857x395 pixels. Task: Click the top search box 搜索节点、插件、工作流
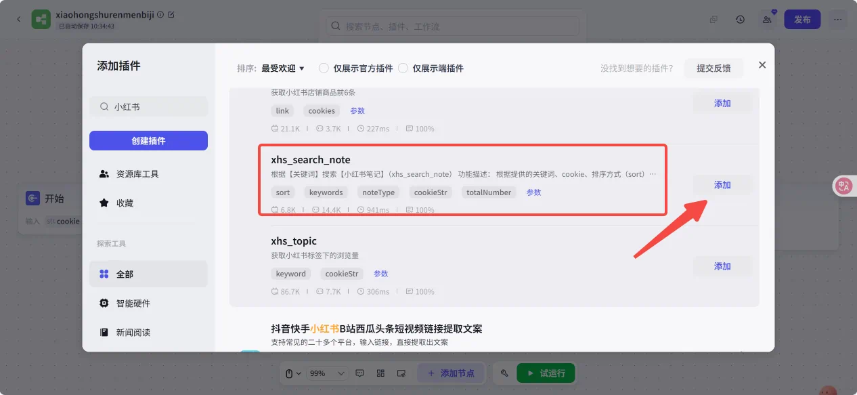[x=453, y=26]
